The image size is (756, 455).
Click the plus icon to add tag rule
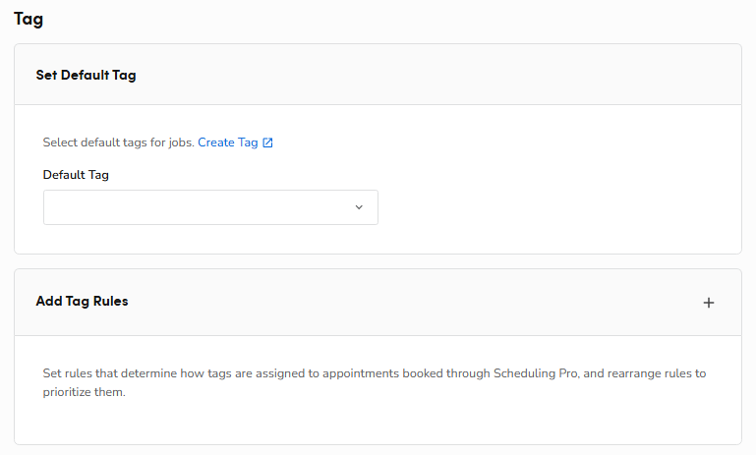[x=709, y=303]
